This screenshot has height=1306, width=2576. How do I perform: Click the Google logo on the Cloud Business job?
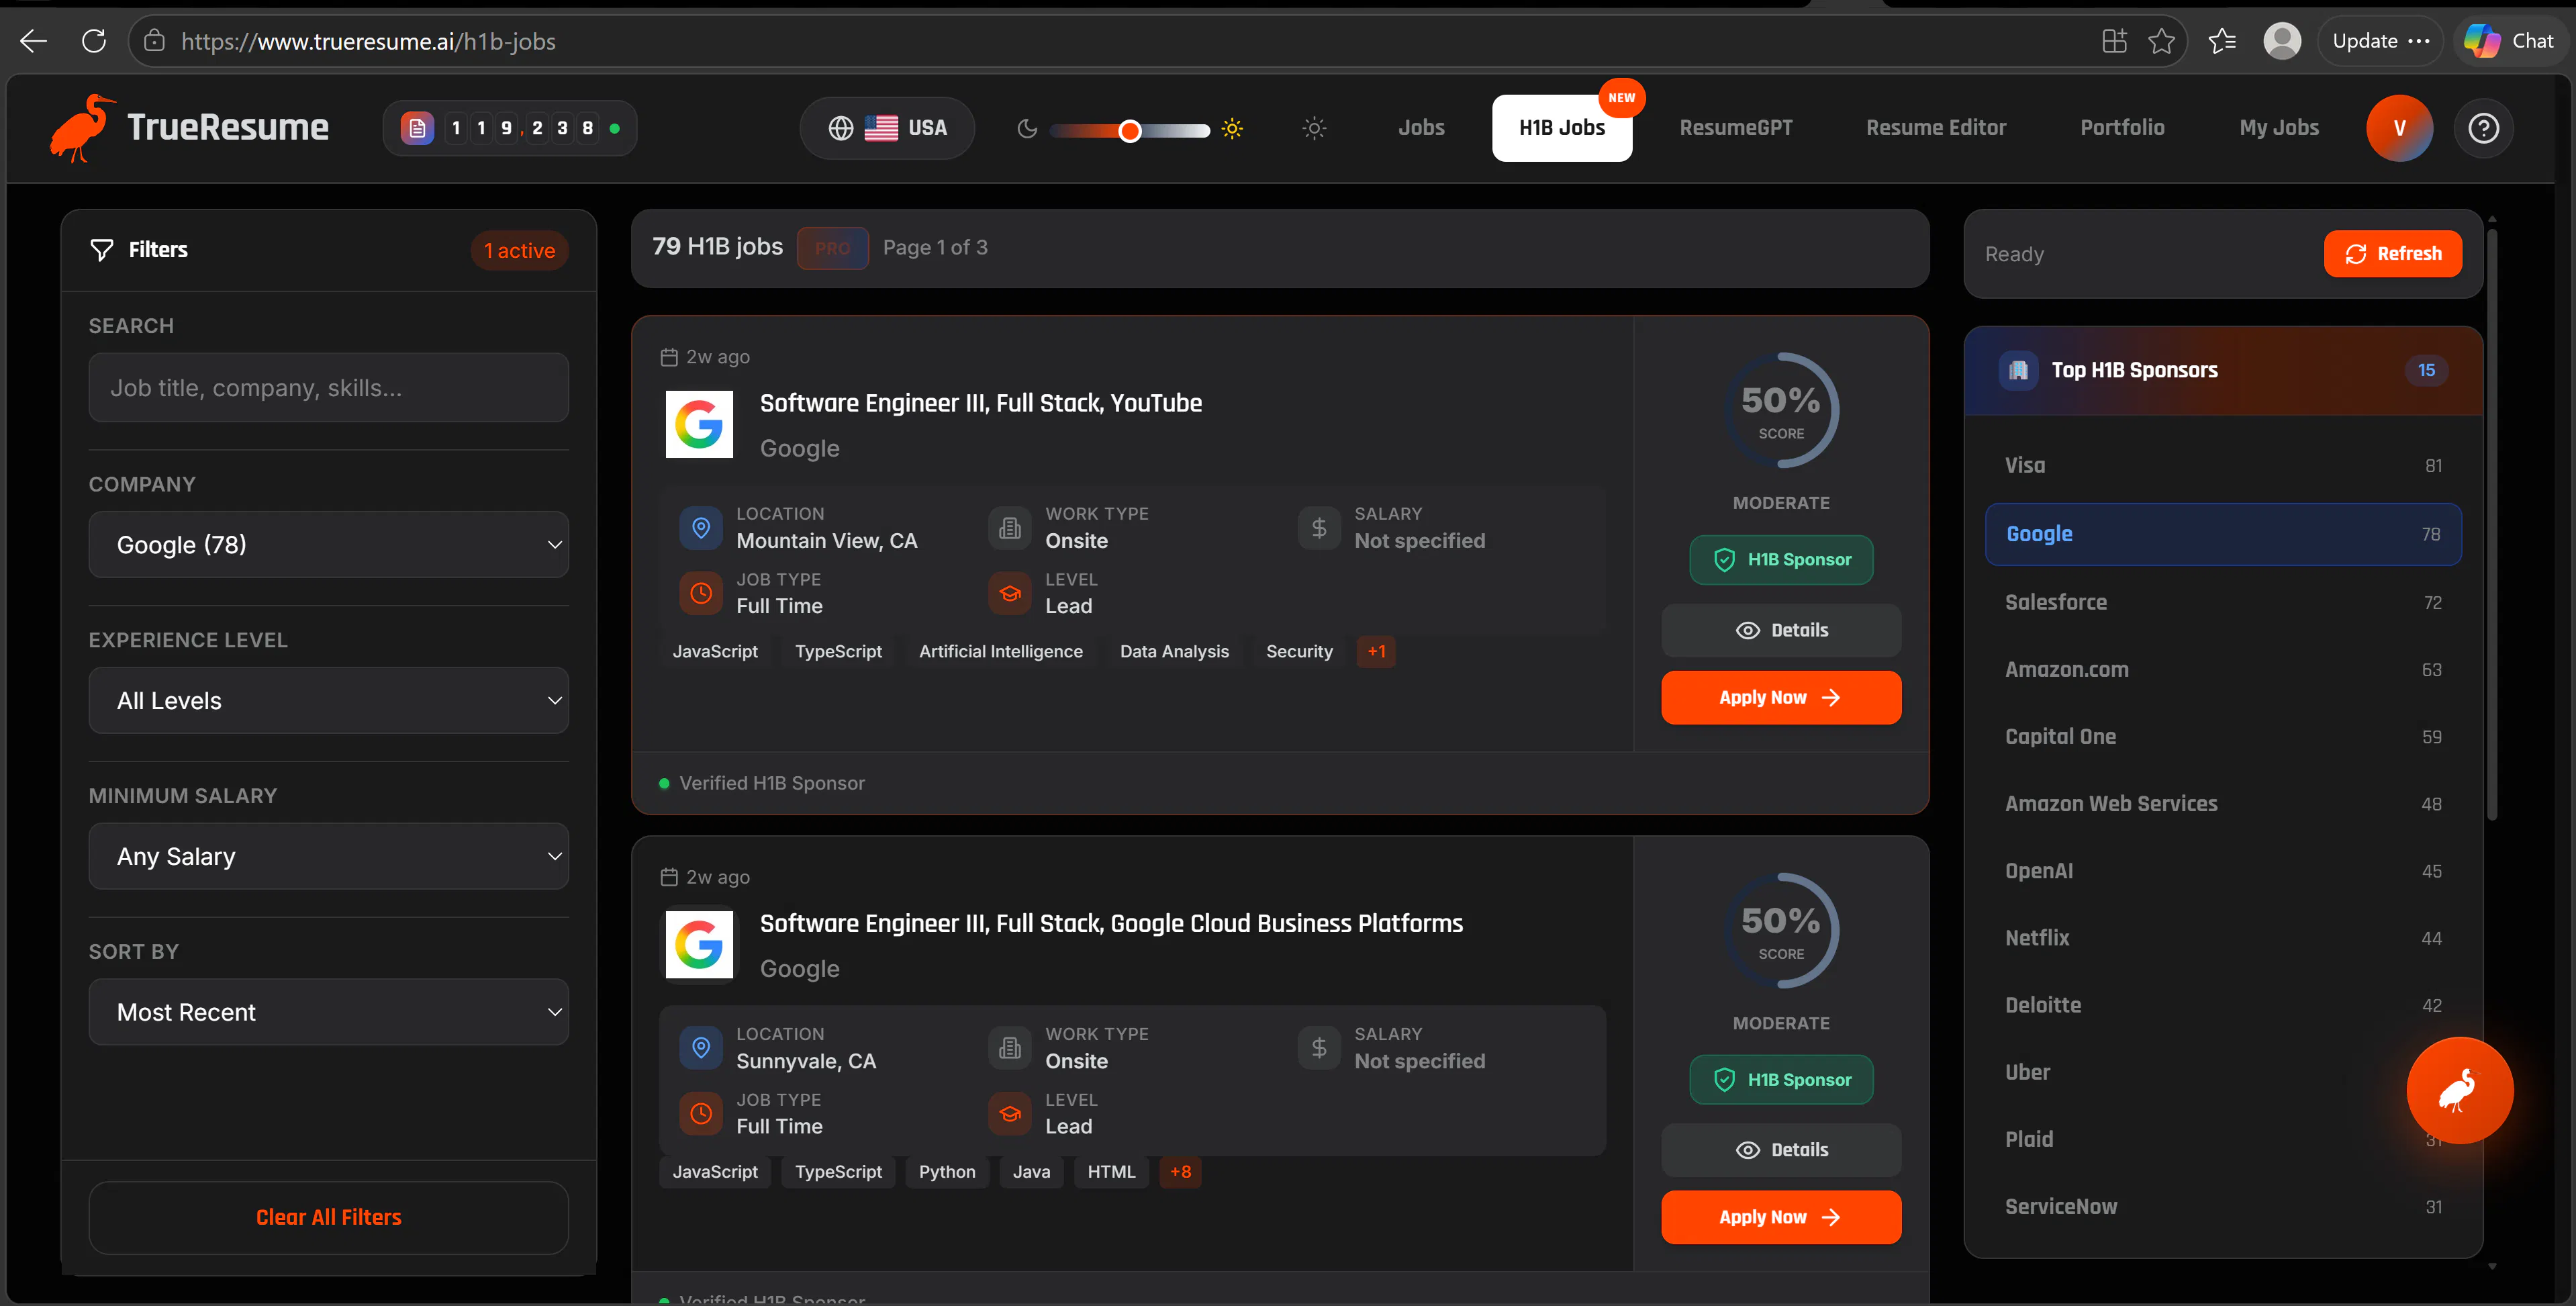point(699,945)
